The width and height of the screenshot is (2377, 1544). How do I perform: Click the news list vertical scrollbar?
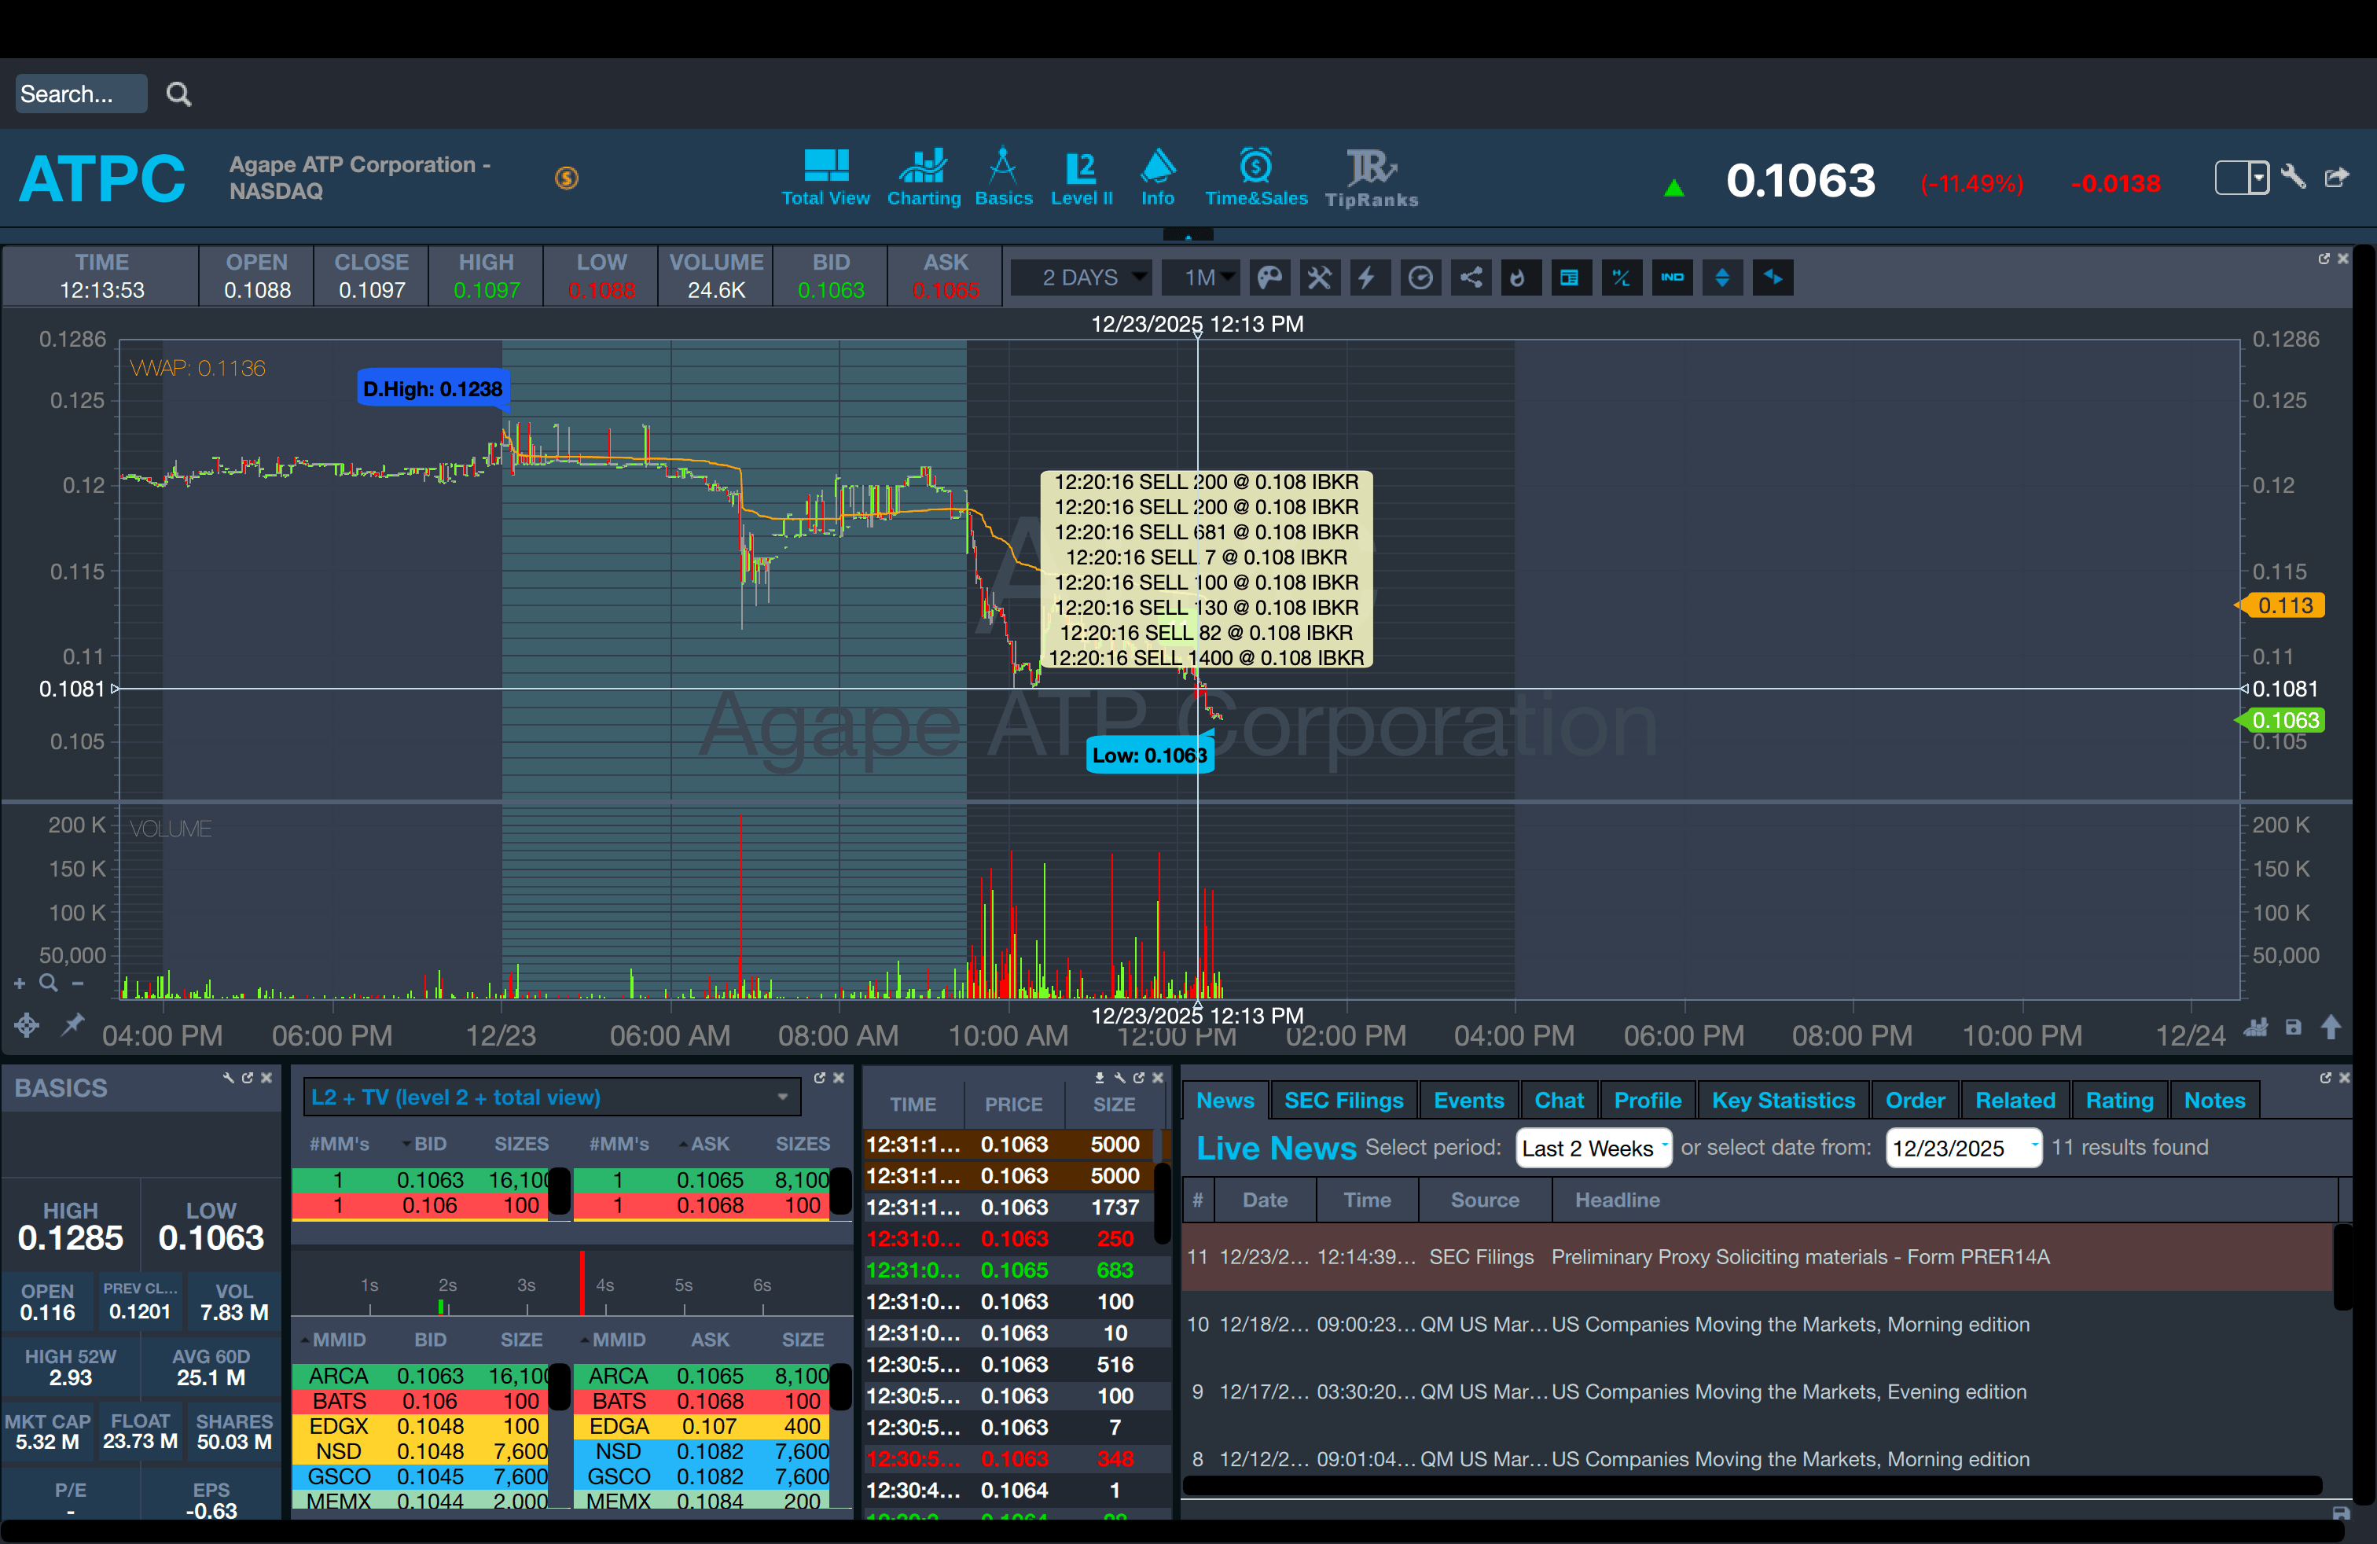pyautogui.click(x=2343, y=1268)
